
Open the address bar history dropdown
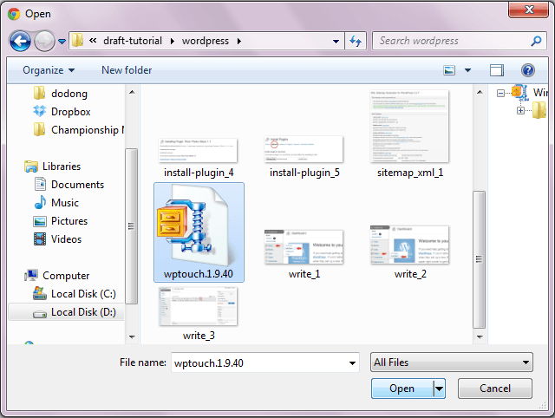point(336,42)
